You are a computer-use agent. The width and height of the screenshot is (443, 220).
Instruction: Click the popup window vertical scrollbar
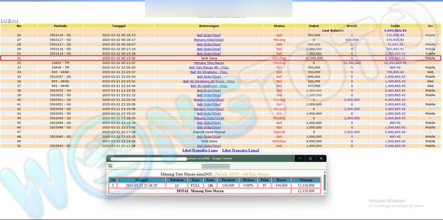pos(324,183)
